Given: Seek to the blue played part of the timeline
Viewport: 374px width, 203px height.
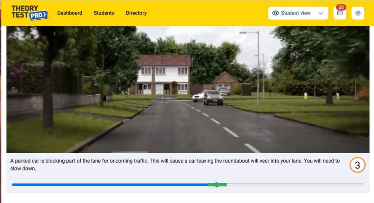Looking at the screenshot, I should [x=110, y=185].
